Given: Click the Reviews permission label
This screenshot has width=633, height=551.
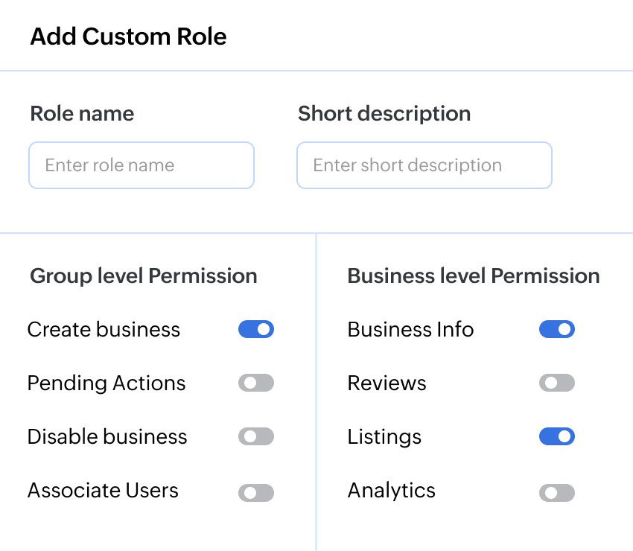Looking at the screenshot, I should point(387,383).
